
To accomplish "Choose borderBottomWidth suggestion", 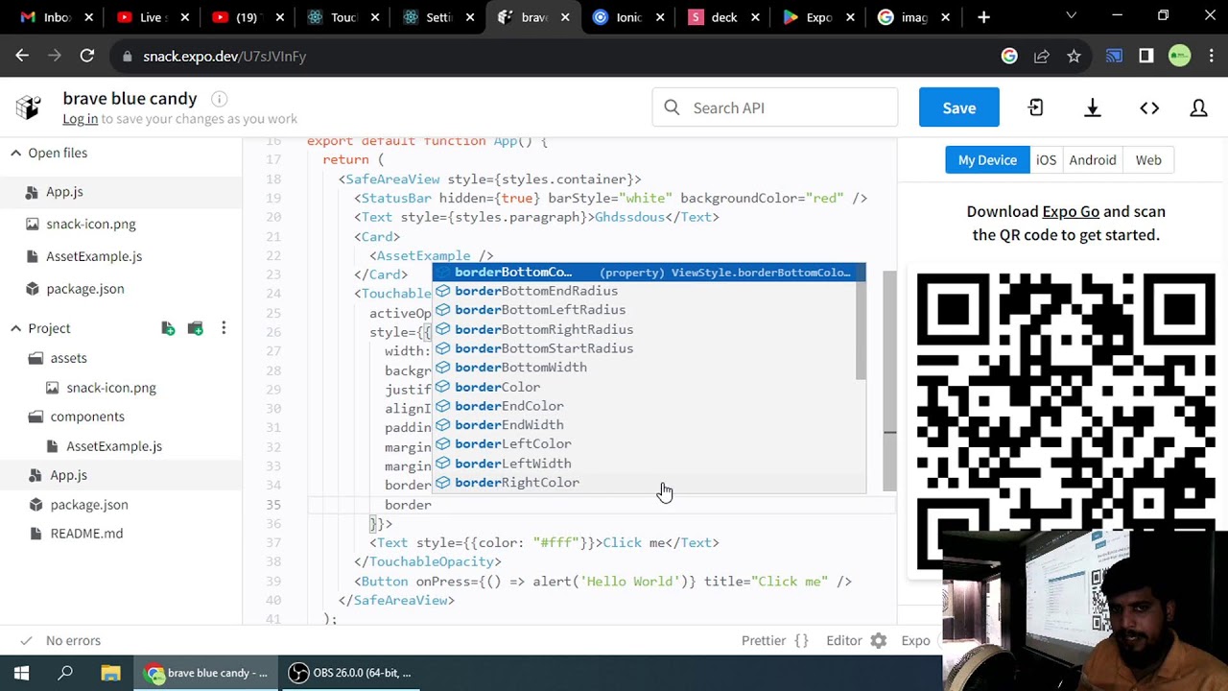I will click(649, 368).
